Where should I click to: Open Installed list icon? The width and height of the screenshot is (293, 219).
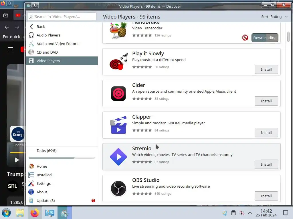(31, 175)
